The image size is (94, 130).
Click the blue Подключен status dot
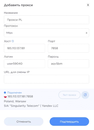5,92
